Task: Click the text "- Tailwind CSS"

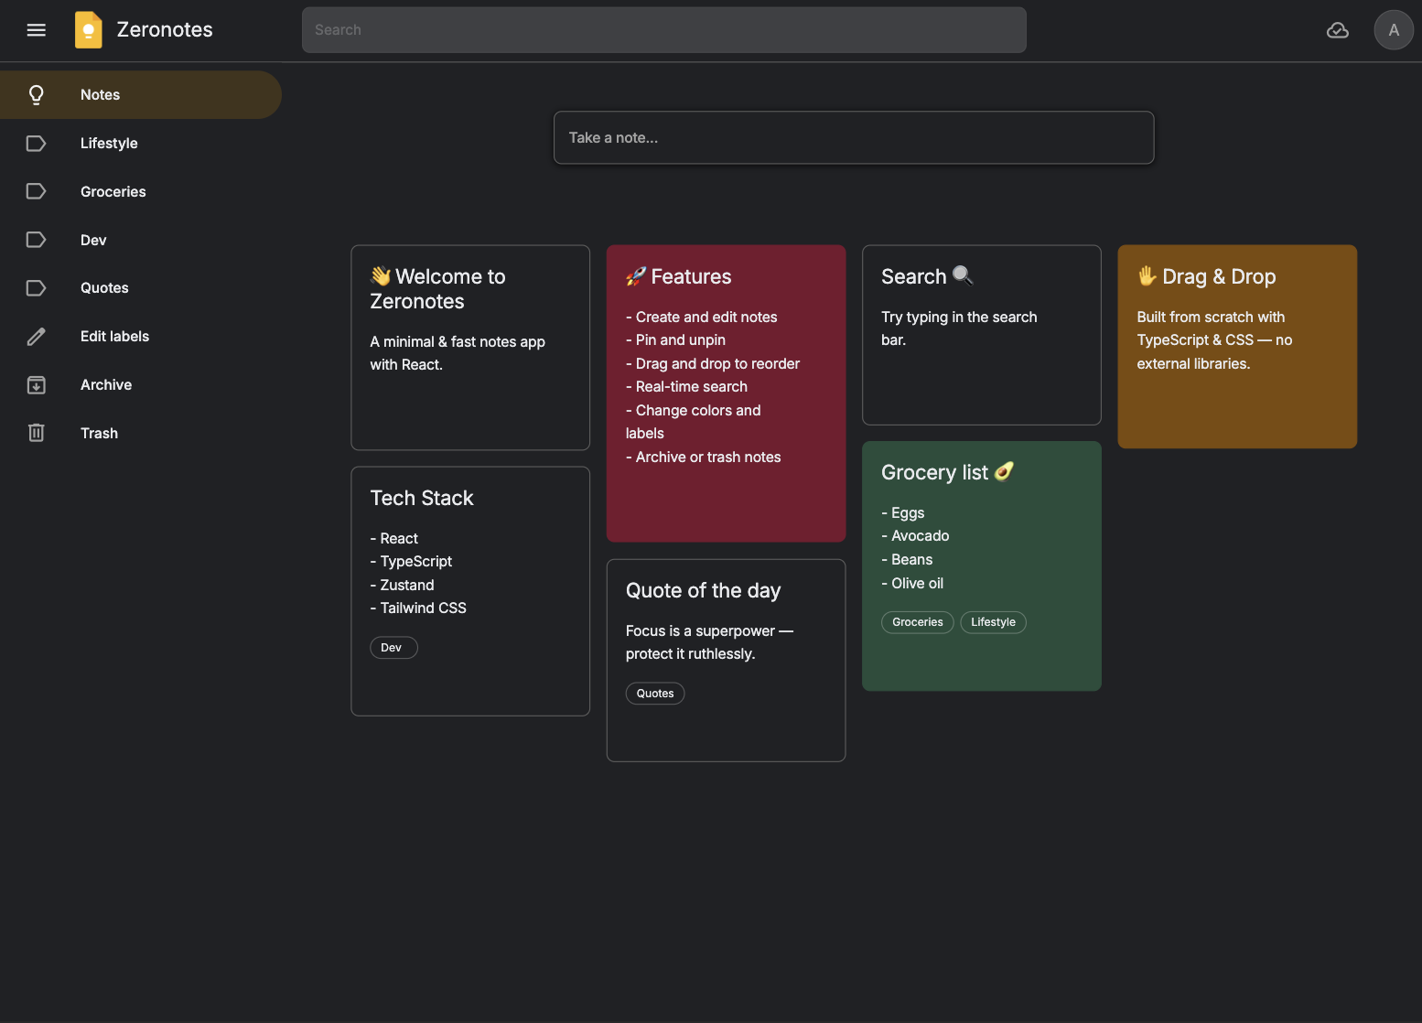Action: 418,608
